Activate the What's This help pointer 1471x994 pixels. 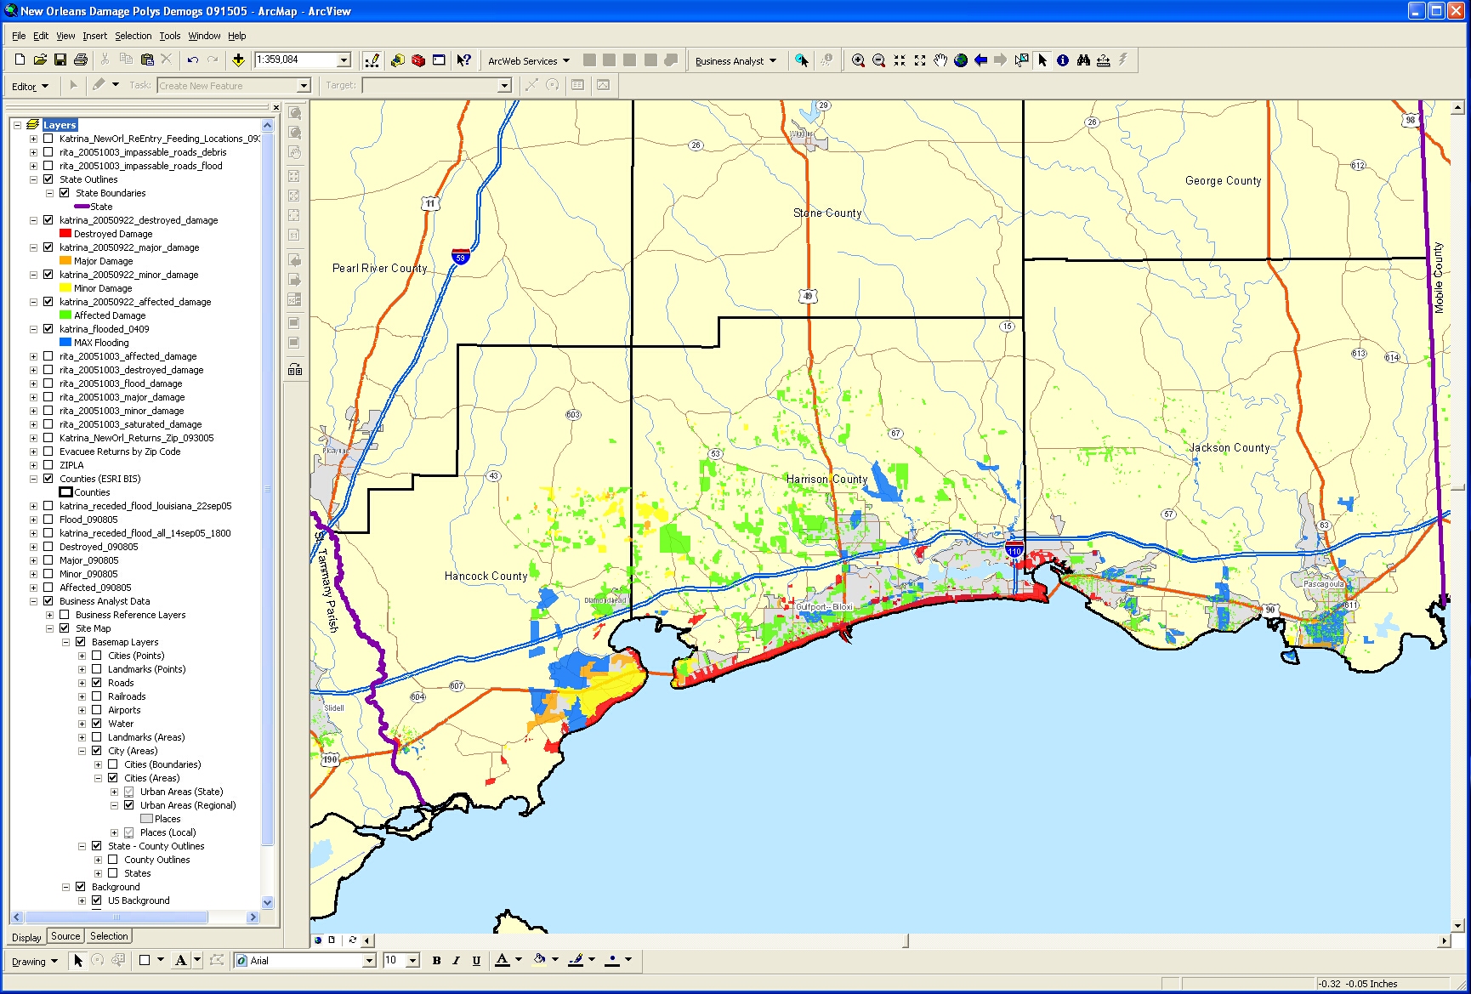[463, 60]
